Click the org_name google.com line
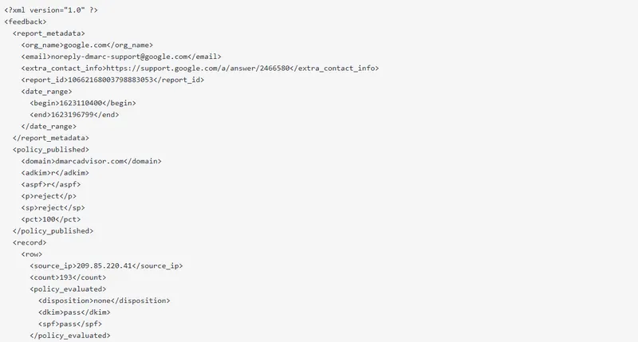Screen dimensions: 638x342 tap(87, 45)
